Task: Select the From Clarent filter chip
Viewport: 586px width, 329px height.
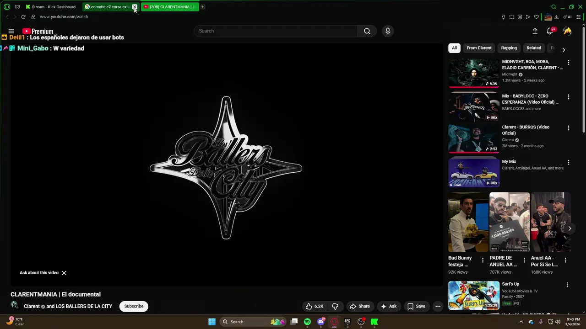Action: (479, 48)
